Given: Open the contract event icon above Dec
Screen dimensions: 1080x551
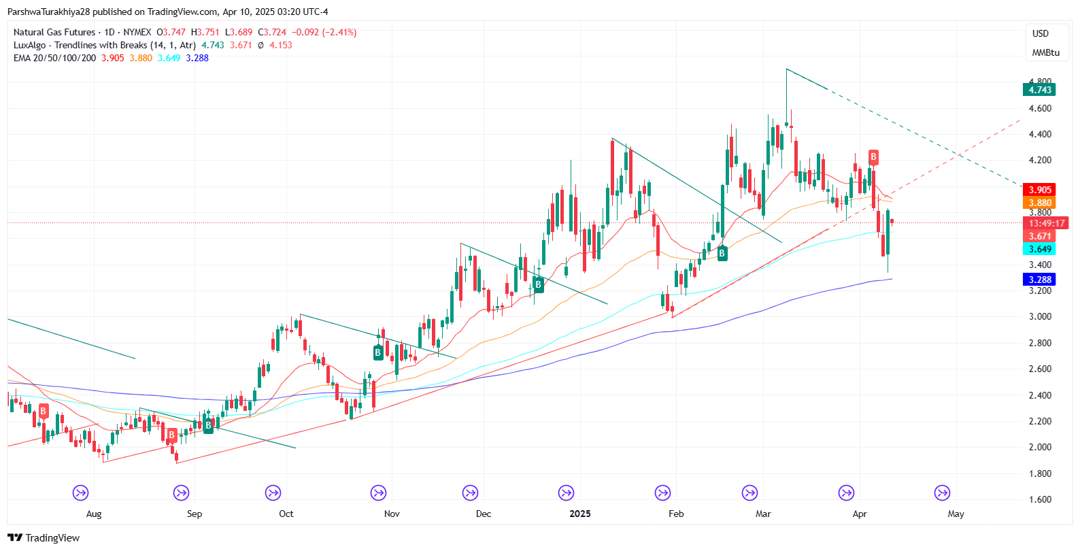Looking at the screenshot, I should click(470, 492).
